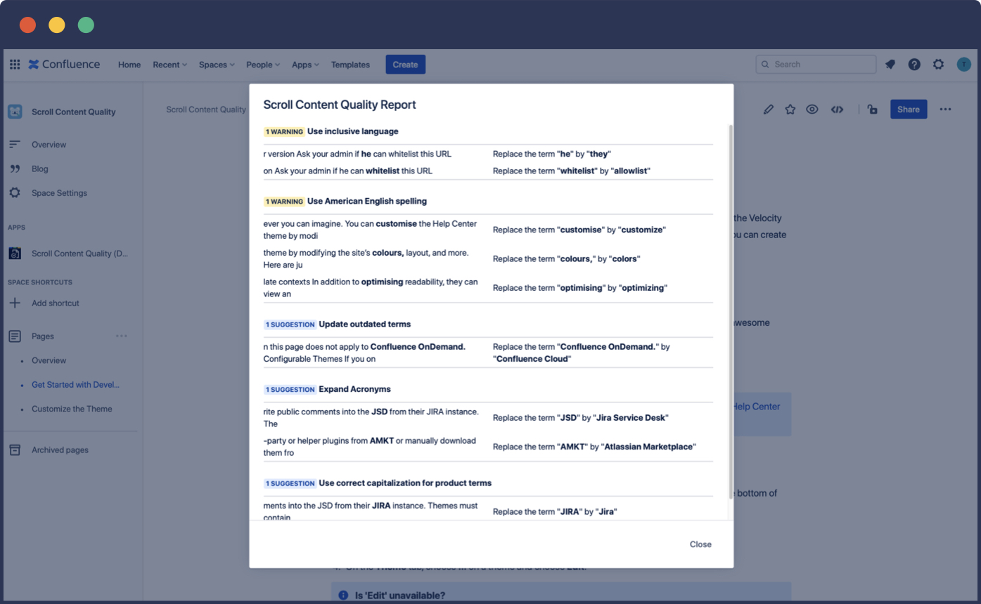
Task: Click the 'customise' by 'customize' suggestion
Action: (x=579, y=230)
